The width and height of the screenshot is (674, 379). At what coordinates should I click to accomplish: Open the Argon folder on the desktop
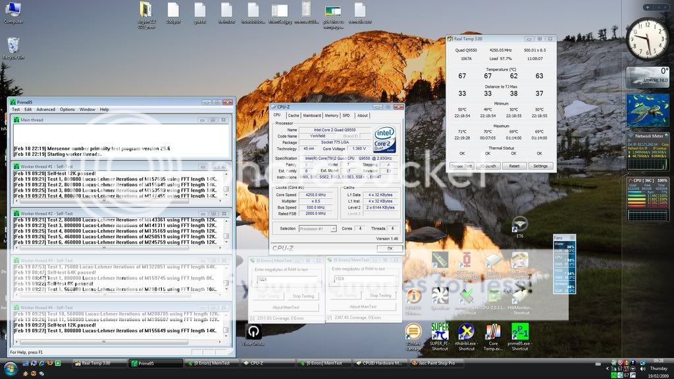click(x=146, y=15)
